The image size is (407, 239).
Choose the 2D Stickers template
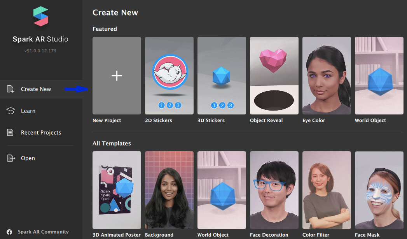coord(169,76)
